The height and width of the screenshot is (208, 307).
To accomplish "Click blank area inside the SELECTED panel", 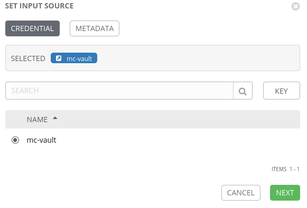I will [196, 58].
